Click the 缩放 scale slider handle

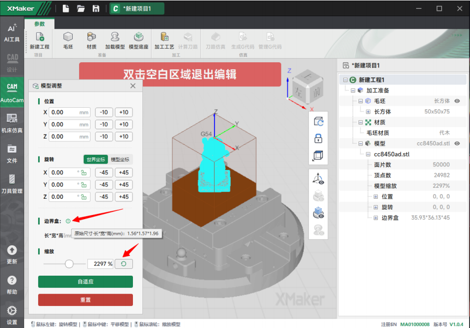(x=69, y=264)
